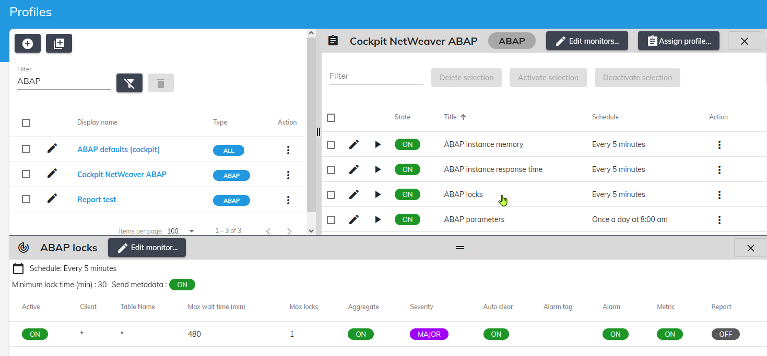Click the duplicate profile icon button

point(59,44)
